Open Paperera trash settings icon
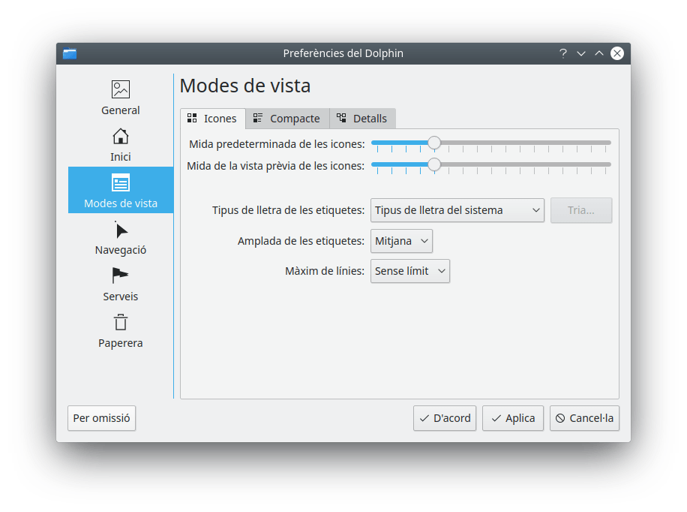Image resolution: width=687 pixels, height=512 pixels. [x=120, y=323]
